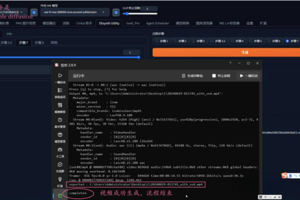
Task: Minimize the 绘世 2.8.9 launcher window
Action: click(239, 63)
